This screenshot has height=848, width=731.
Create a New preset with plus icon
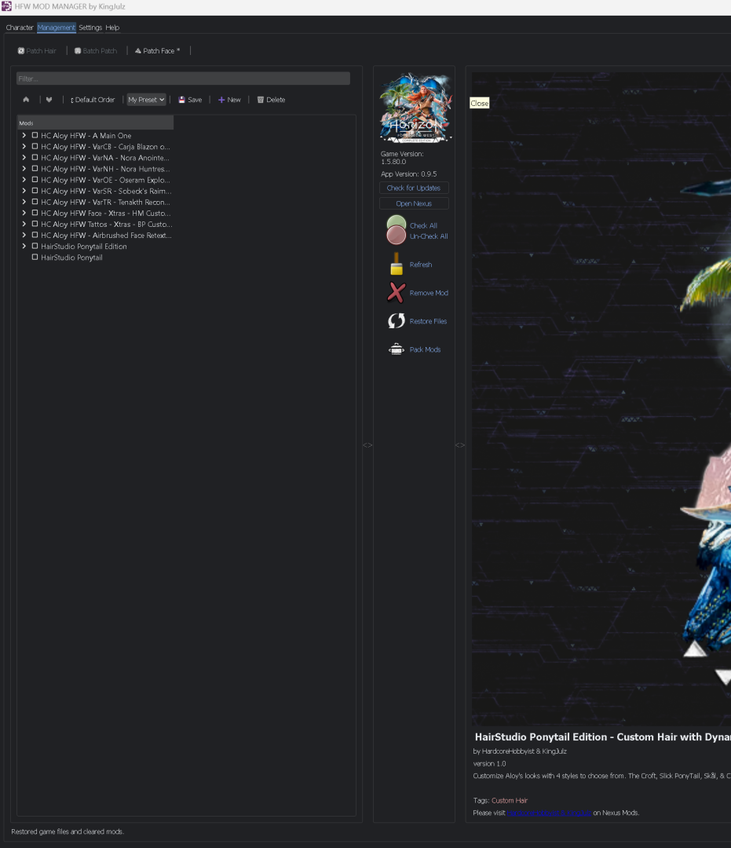[x=229, y=100]
